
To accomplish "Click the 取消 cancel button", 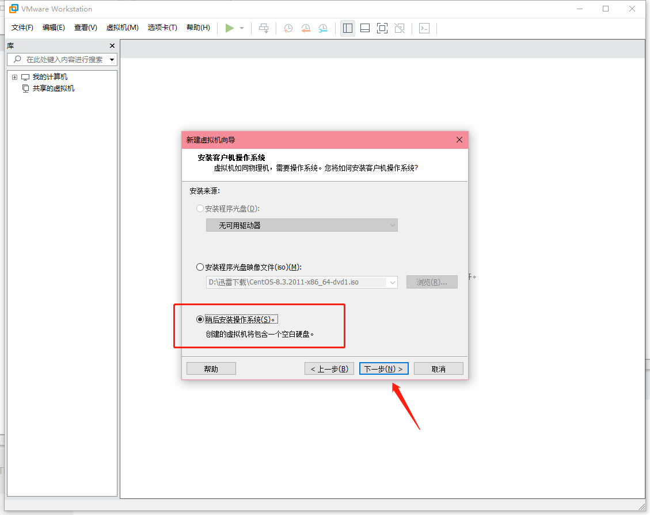I will coord(439,369).
